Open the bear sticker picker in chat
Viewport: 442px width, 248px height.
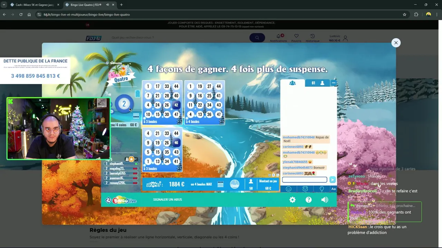pos(305,189)
